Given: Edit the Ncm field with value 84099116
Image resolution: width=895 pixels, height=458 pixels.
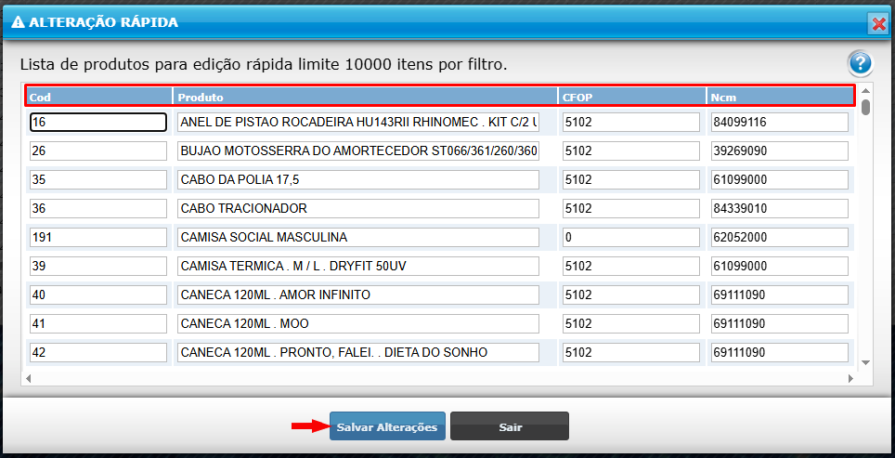Looking at the screenshot, I should click(x=780, y=122).
